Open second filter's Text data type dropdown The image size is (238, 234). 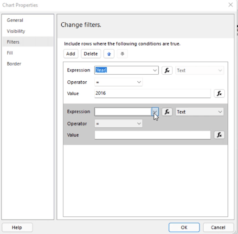point(199,112)
